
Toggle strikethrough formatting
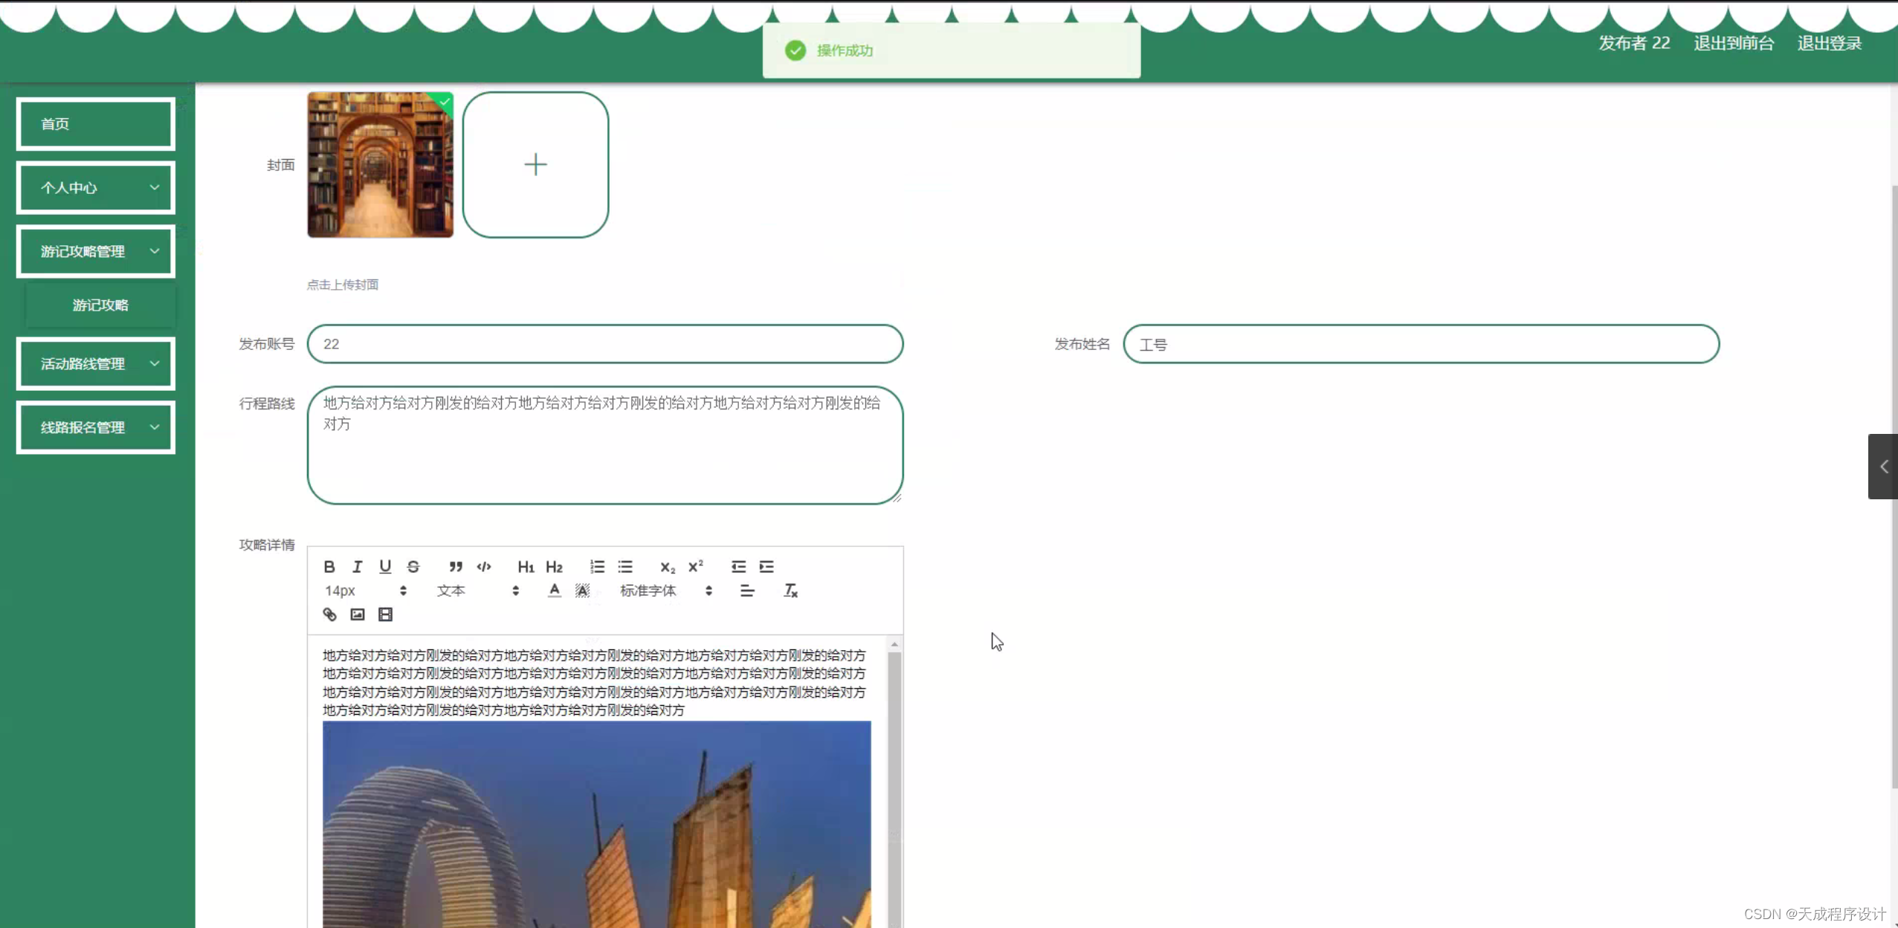tap(413, 567)
